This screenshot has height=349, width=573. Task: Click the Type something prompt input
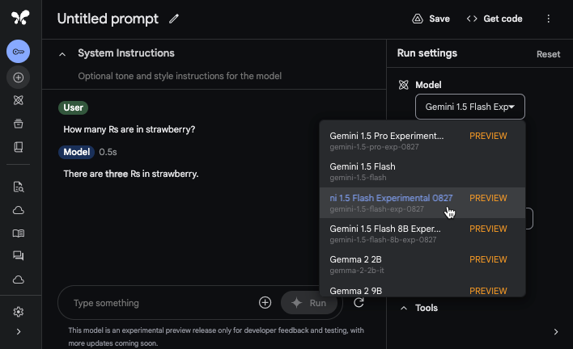(x=161, y=303)
